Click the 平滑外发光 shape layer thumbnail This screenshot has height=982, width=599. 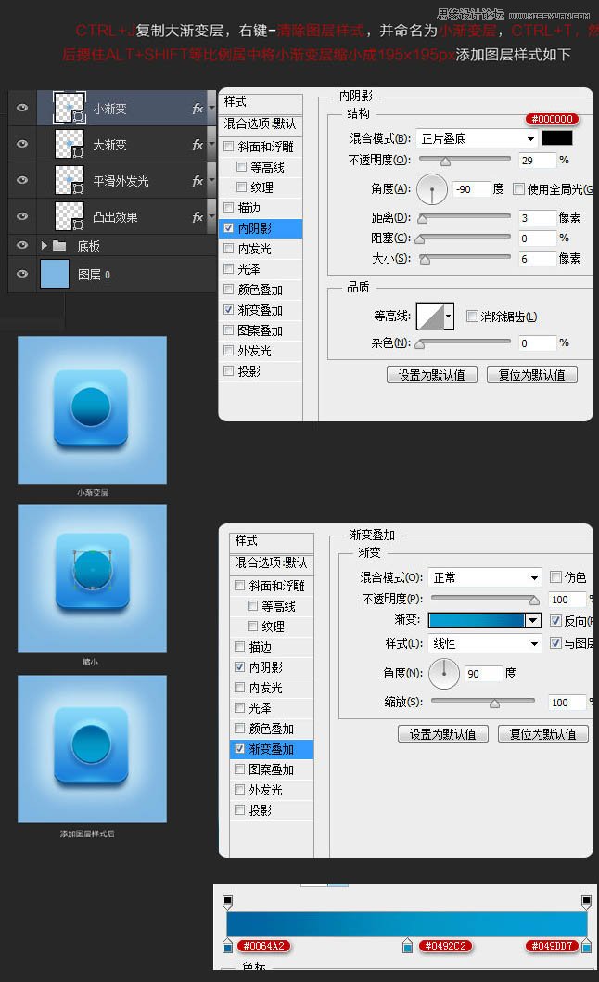[x=70, y=180]
